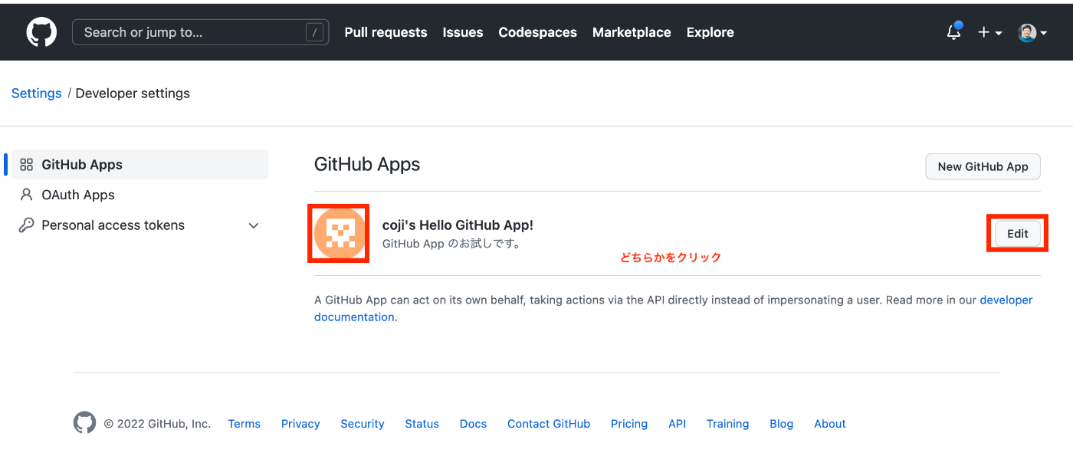Open the Contact GitHub footer link
This screenshot has width=1073, height=466.
coord(549,424)
